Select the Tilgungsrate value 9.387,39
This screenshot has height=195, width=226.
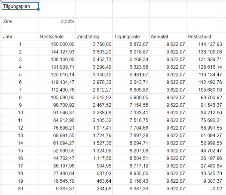(x=131, y=188)
